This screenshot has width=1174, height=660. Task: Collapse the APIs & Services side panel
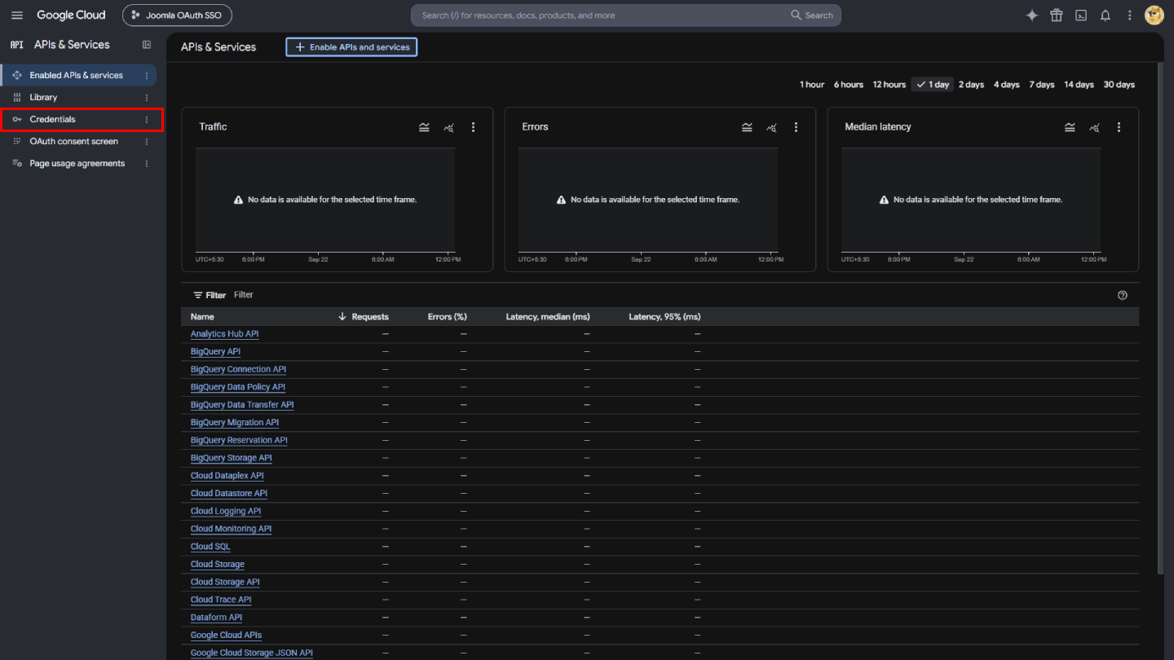pos(147,45)
